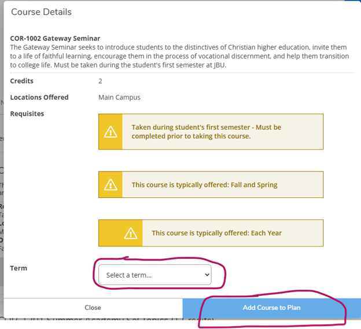This screenshot has height=329, width=361.
Task: Click the Locations Offered label
Action: click(39, 97)
